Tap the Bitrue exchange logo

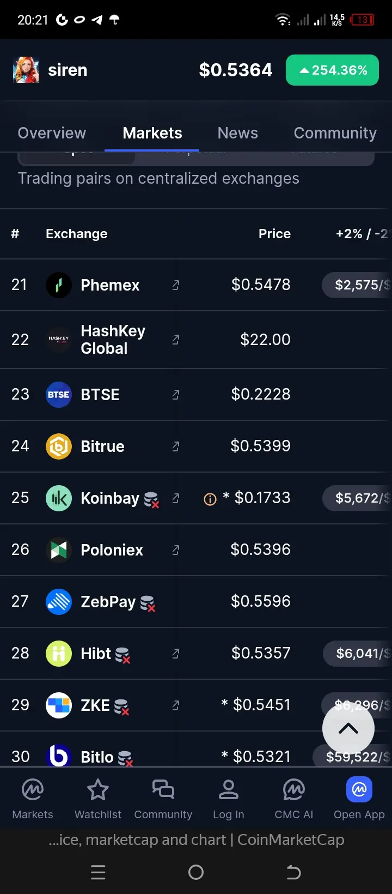[x=59, y=446]
